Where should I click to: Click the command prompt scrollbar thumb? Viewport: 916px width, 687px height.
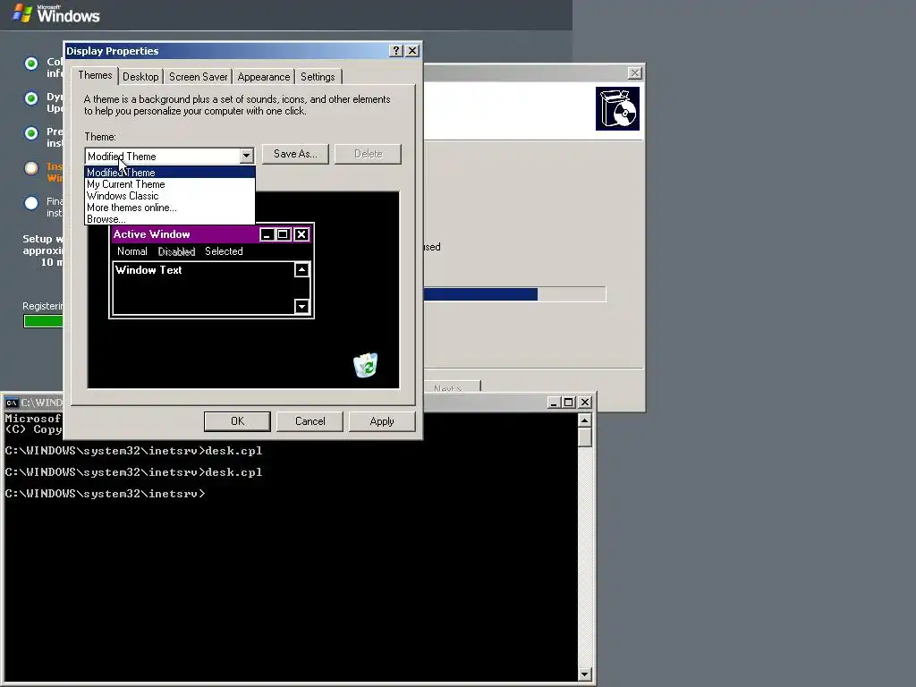tap(585, 437)
